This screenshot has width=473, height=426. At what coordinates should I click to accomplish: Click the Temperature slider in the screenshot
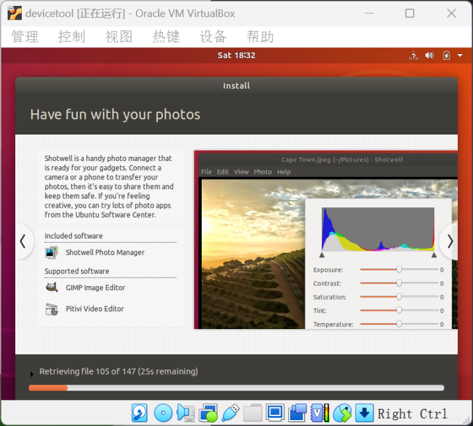pyautogui.click(x=399, y=324)
